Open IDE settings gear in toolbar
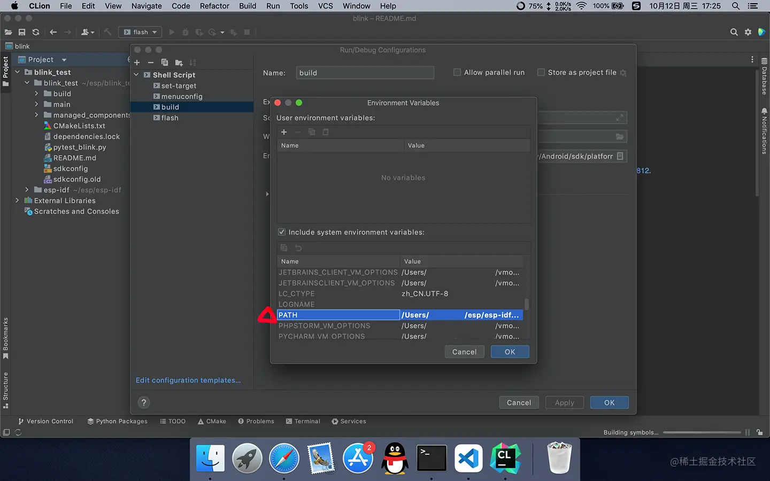The image size is (770, 481). (x=748, y=32)
